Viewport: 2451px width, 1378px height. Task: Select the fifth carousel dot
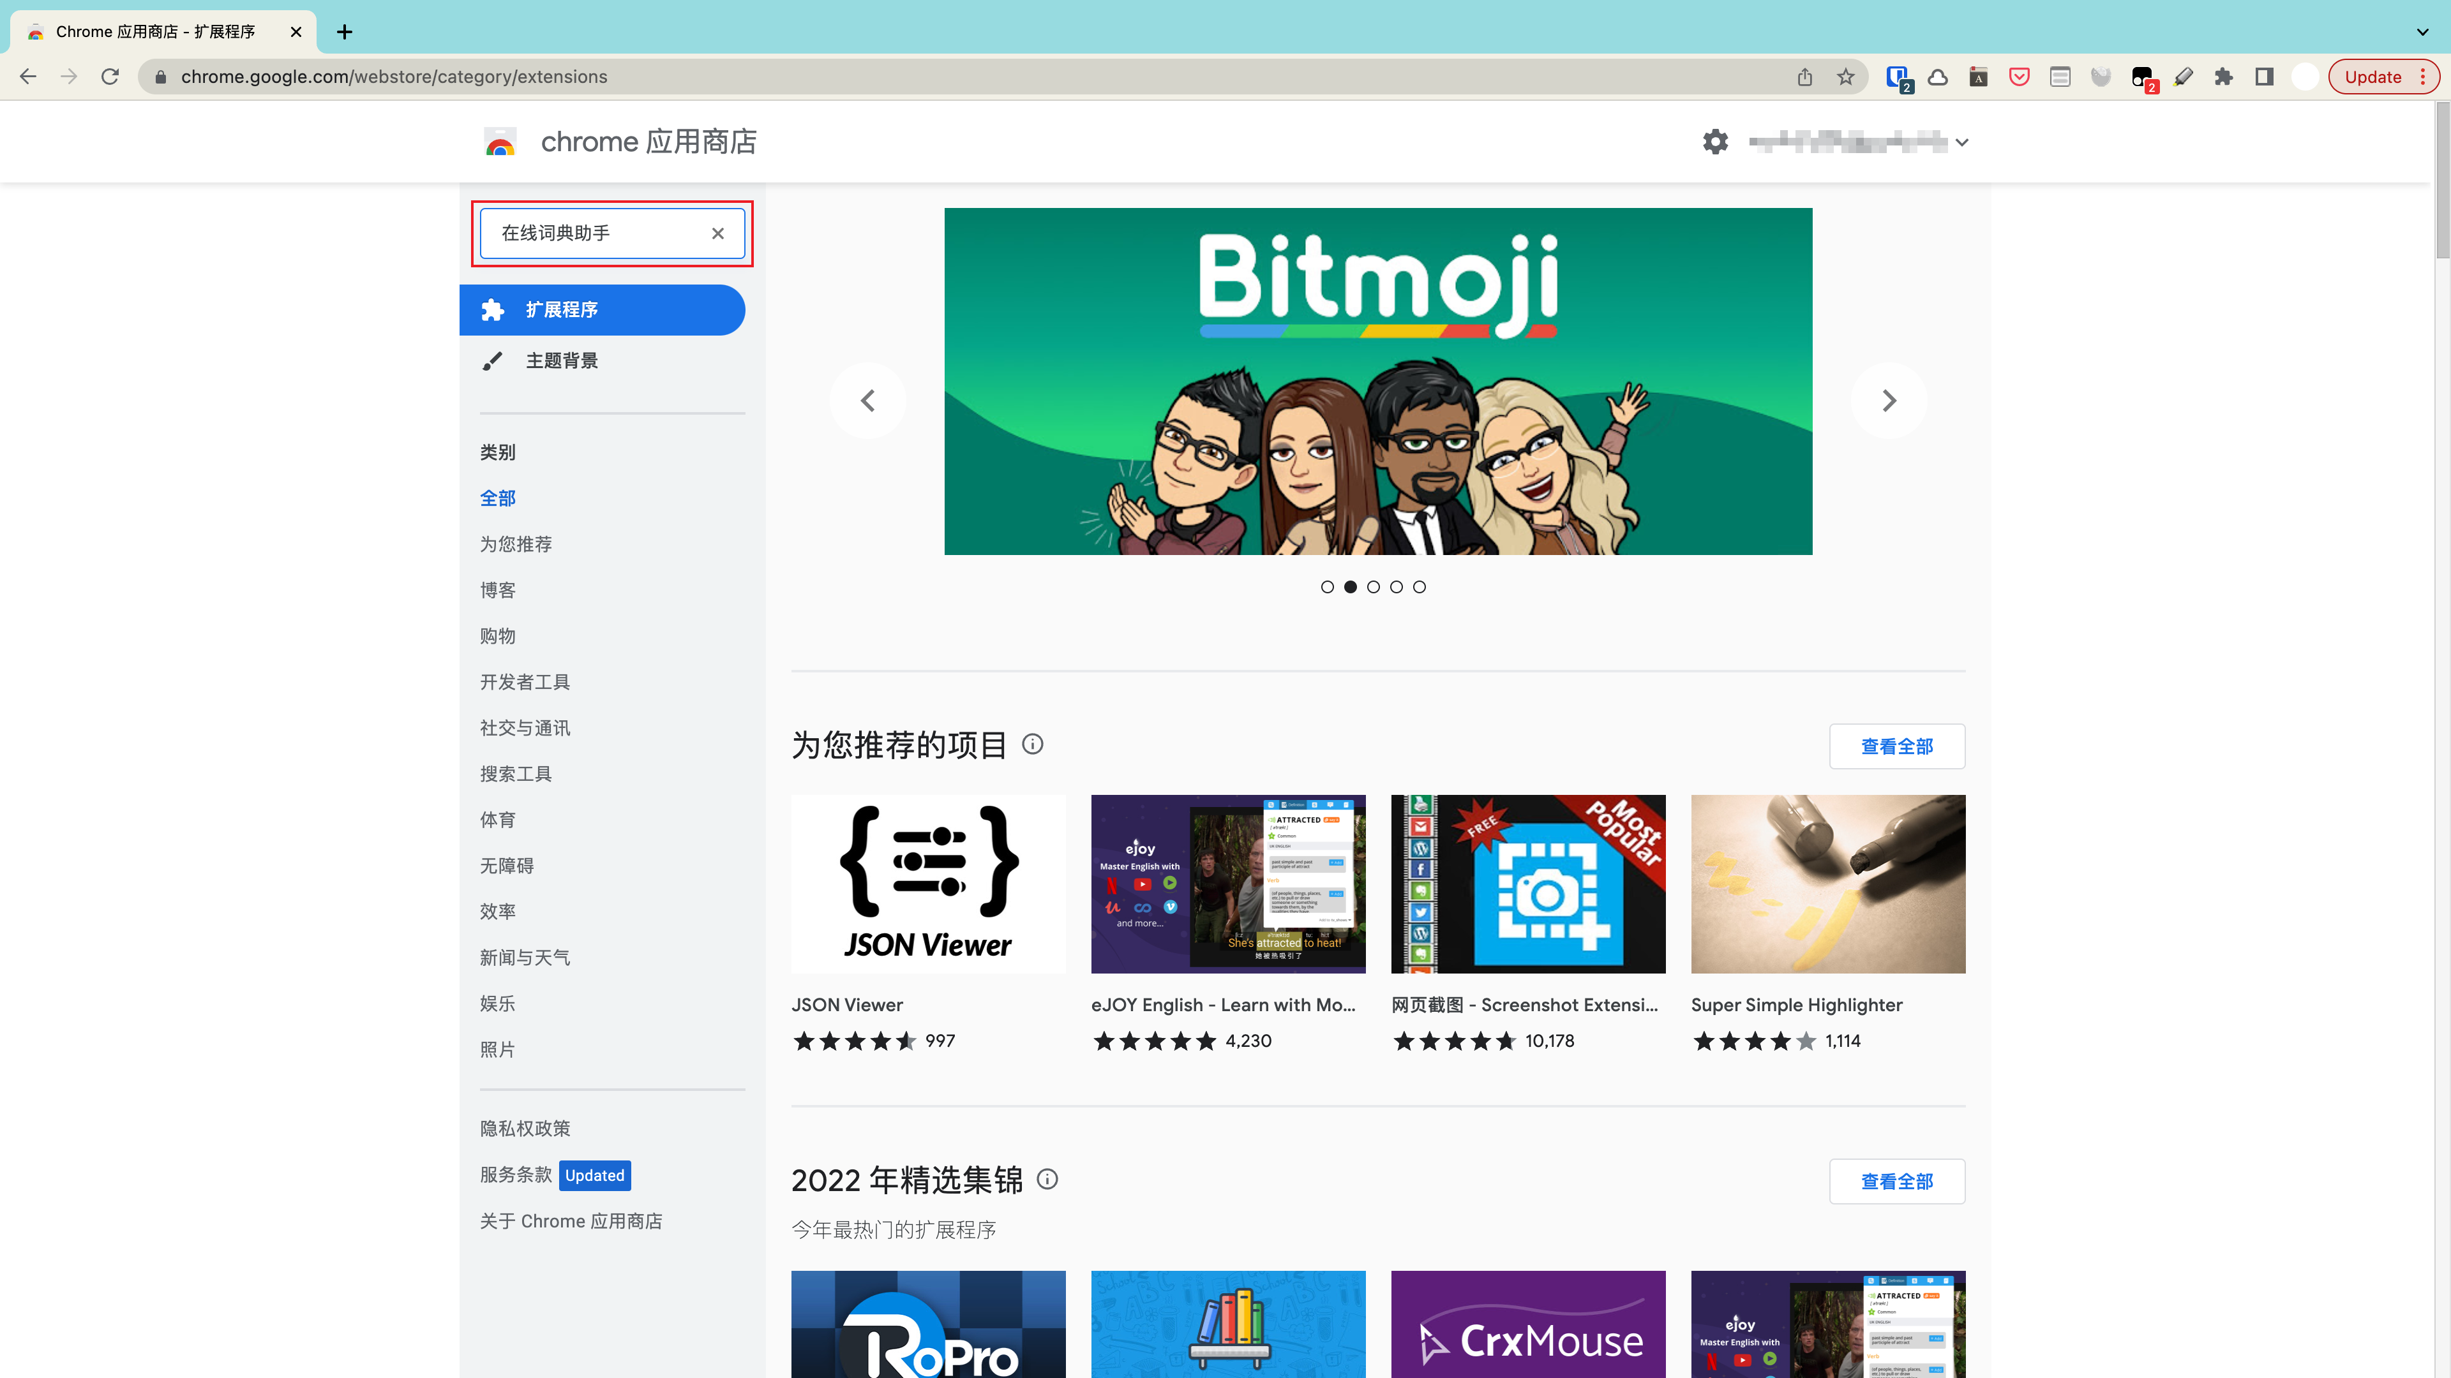click(x=1420, y=587)
